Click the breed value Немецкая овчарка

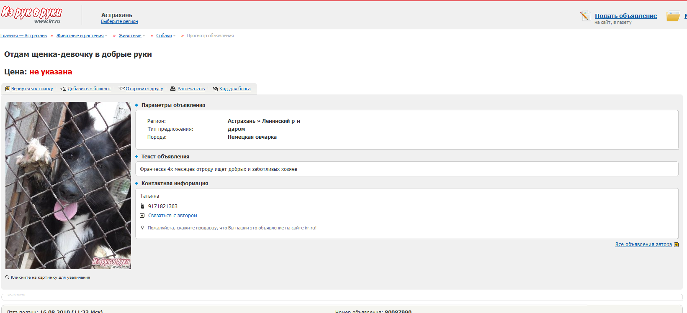[x=252, y=137]
